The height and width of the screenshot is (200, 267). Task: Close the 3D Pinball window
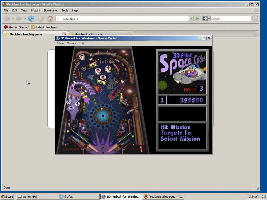click(x=209, y=38)
